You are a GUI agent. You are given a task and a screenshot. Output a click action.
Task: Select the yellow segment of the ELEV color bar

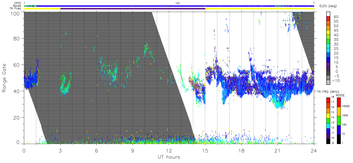pos(329,33)
